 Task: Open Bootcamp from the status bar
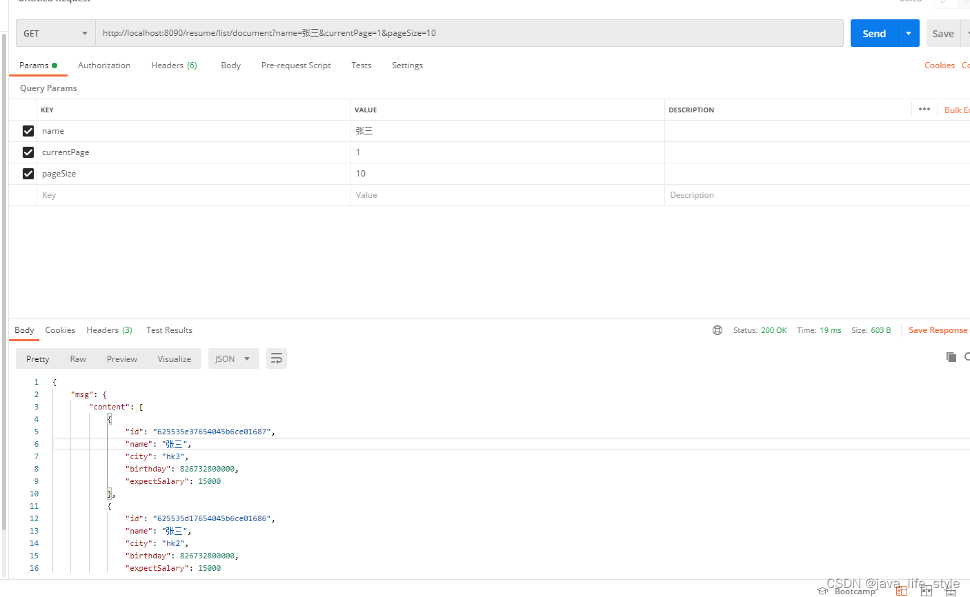[847, 591]
